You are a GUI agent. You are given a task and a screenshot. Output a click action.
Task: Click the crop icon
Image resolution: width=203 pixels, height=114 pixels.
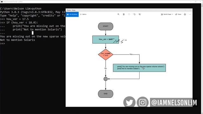[140, 14]
